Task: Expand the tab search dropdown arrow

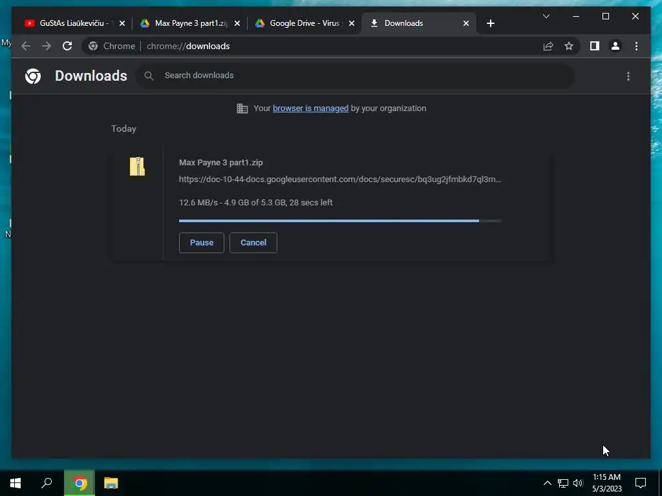Action: pyautogui.click(x=546, y=16)
